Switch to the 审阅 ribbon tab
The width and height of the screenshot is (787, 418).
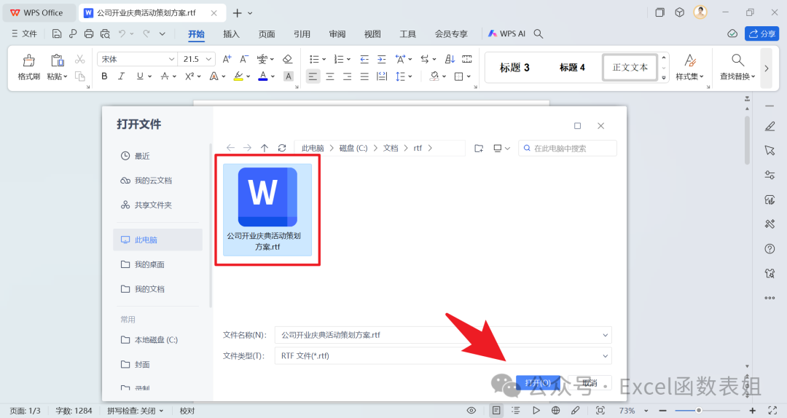pos(337,33)
